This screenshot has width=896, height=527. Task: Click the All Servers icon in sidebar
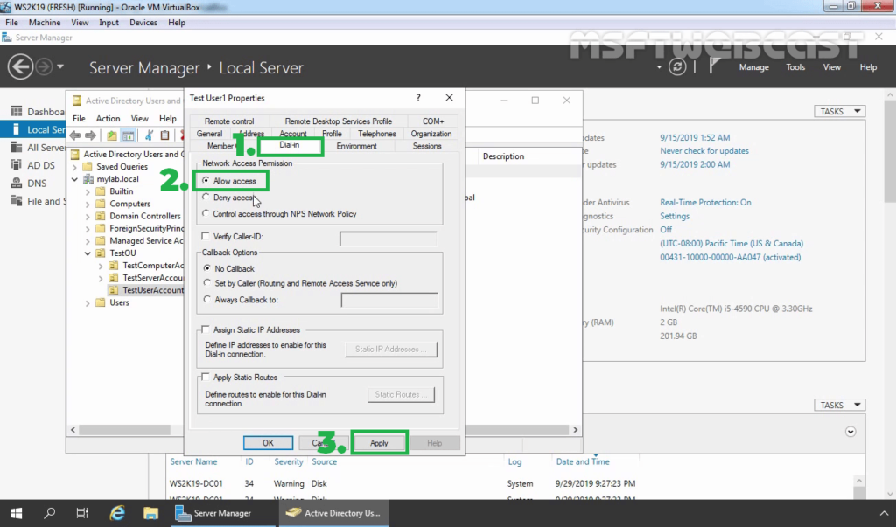point(17,148)
